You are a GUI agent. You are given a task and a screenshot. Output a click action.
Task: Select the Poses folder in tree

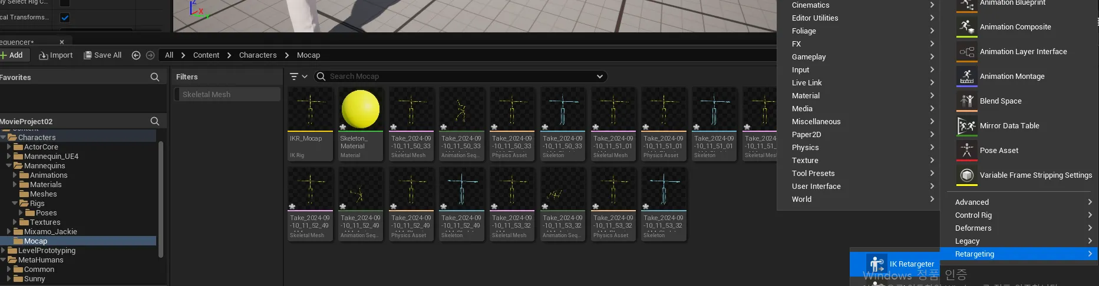[46, 212]
